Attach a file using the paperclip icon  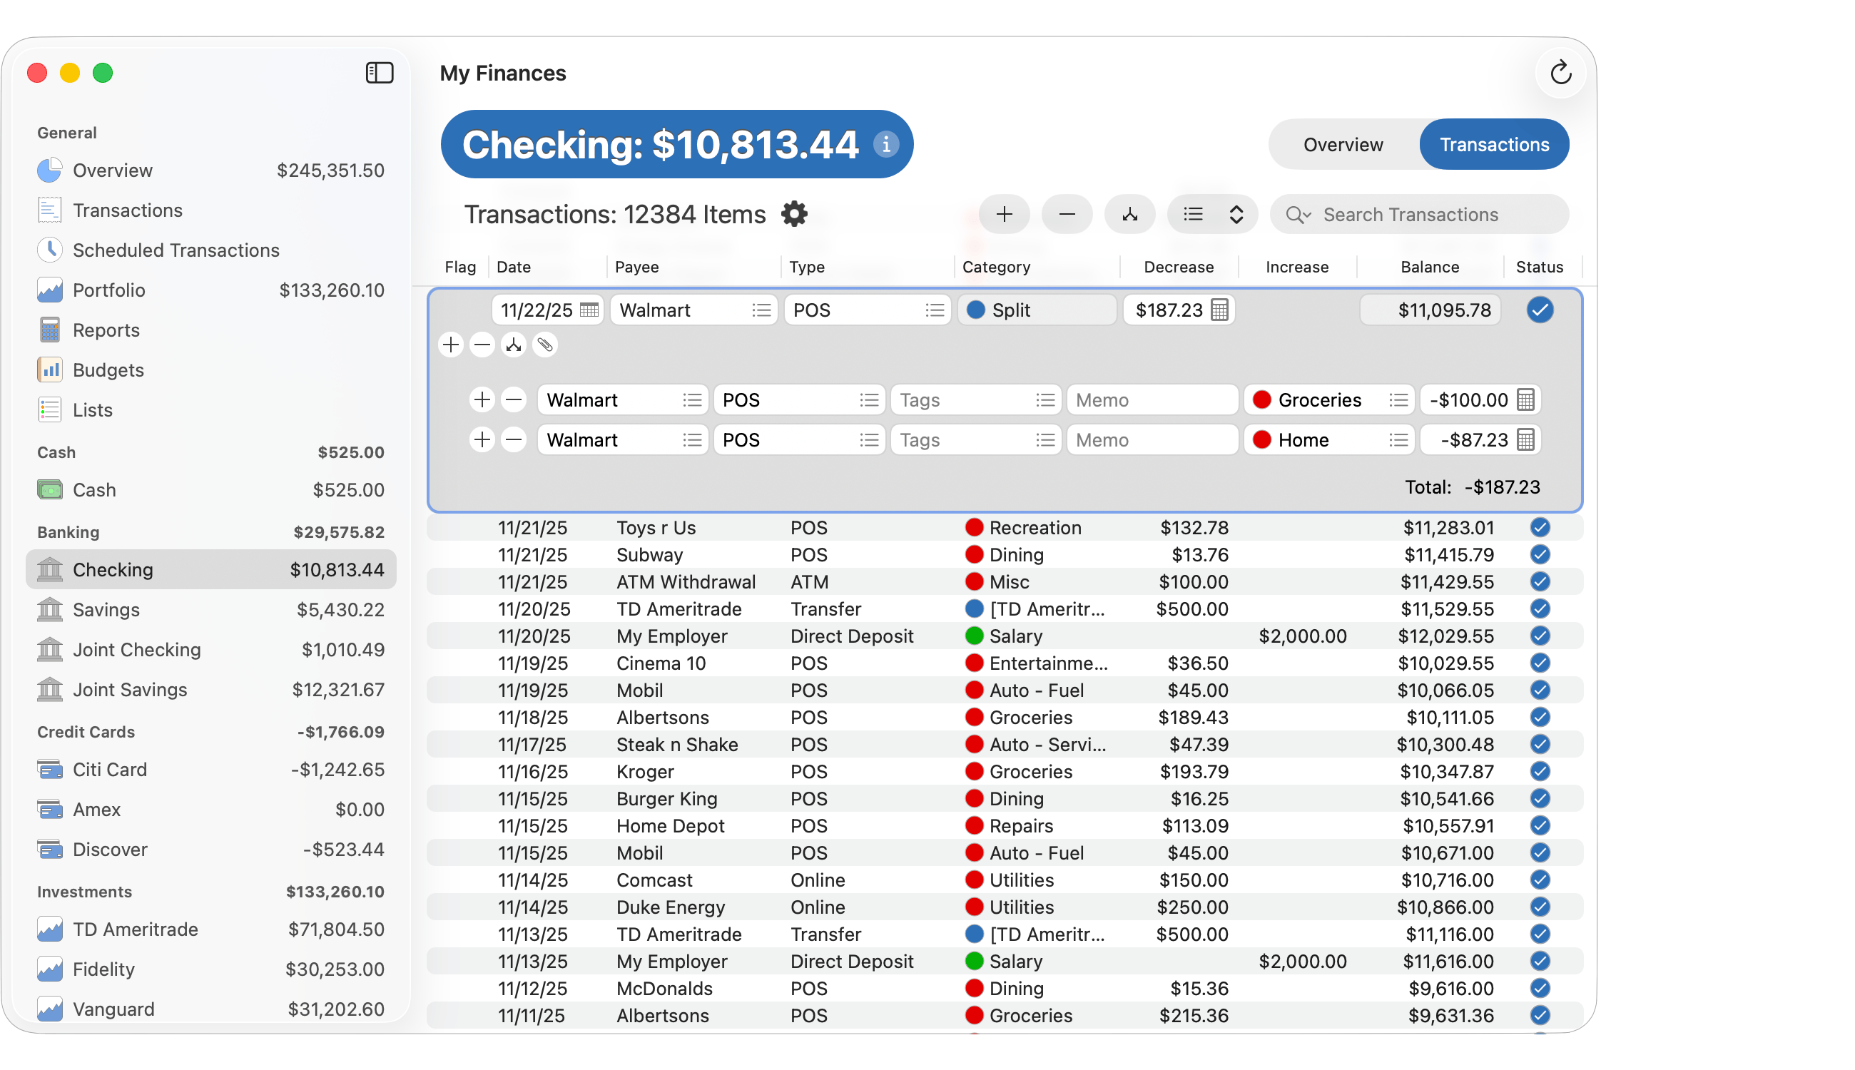pyautogui.click(x=544, y=345)
